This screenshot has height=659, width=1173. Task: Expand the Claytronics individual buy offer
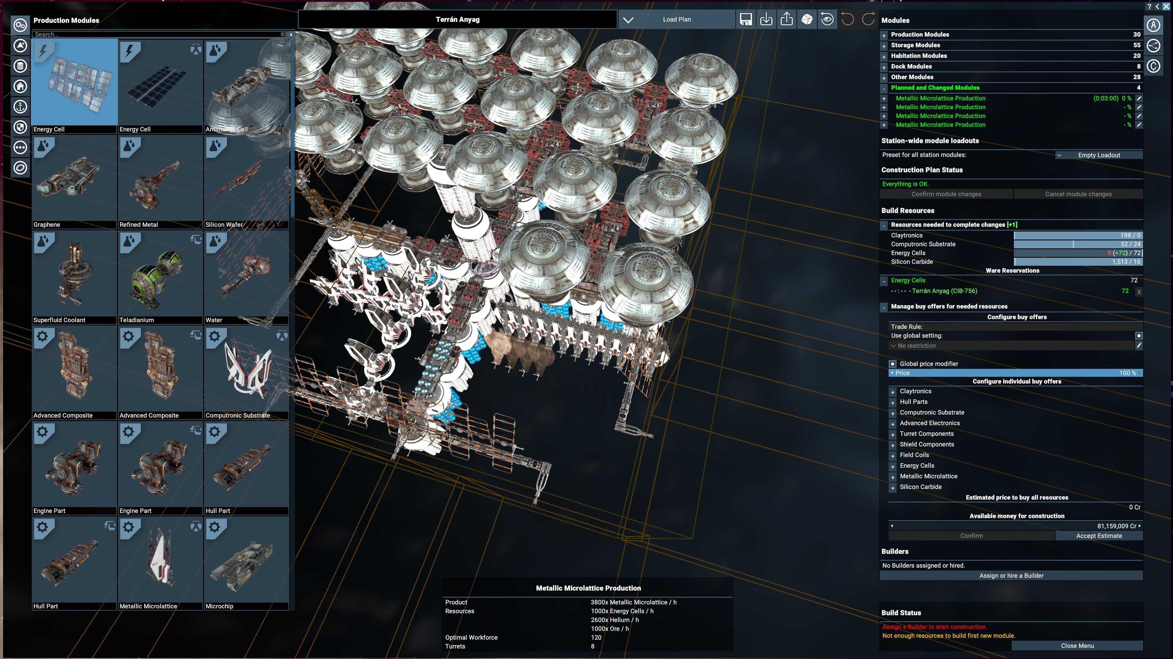pyautogui.click(x=893, y=392)
